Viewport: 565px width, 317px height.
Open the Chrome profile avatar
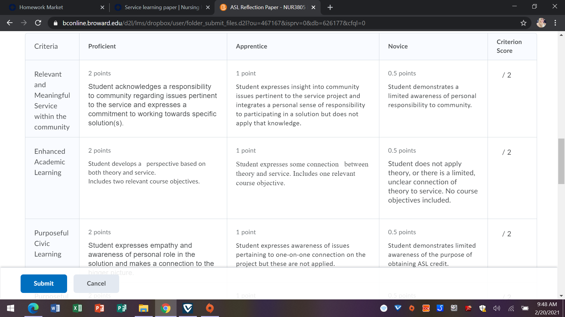541,23
